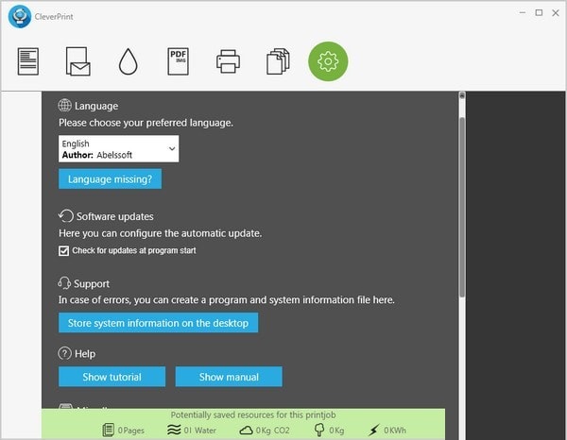
Task: Click the Language missing? button
Action: [x=110, y=178]
